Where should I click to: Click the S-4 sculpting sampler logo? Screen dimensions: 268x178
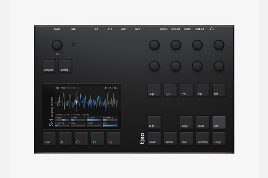click(x=51, y=112)
